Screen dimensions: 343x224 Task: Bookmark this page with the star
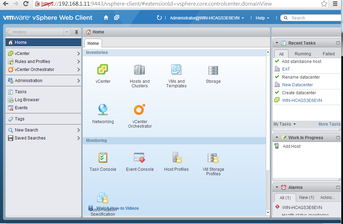pyautogui.click(x=324, y=4)
